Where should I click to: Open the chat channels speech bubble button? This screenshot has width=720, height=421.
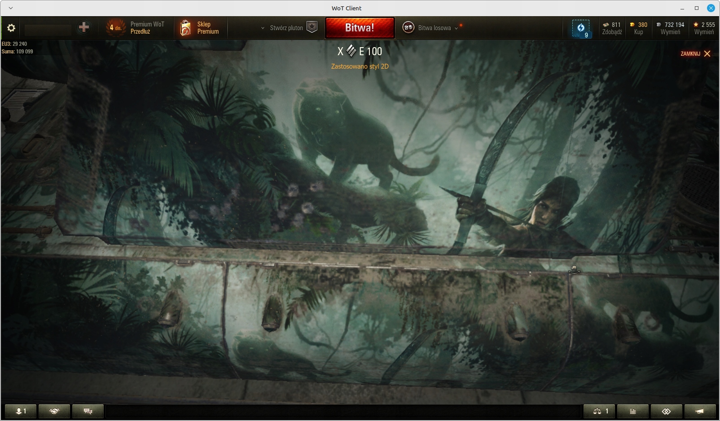tap(88, 411)
